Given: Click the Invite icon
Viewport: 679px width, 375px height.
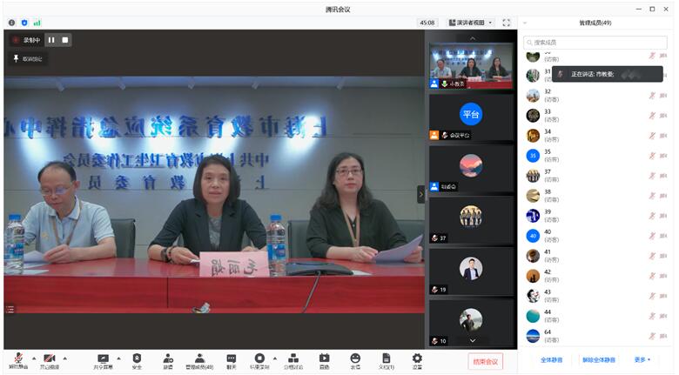Looking at the screenshot, I should (x=168, y=360).
